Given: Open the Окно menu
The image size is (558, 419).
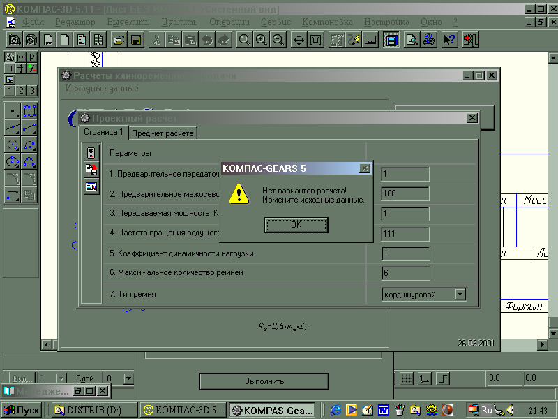Looking at the screenshot, I should click(431, 22).
